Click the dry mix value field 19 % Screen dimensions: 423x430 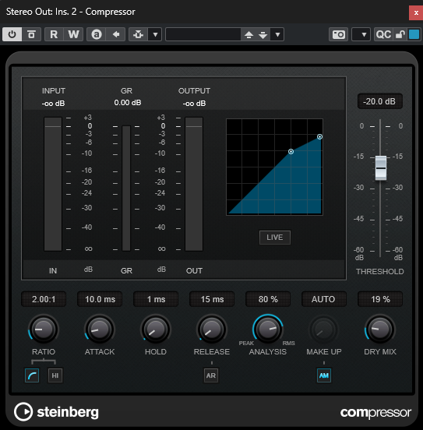pyautogui.click(x=380, y=299)
